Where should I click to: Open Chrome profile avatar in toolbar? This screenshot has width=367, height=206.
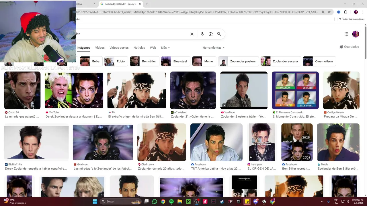356,12
